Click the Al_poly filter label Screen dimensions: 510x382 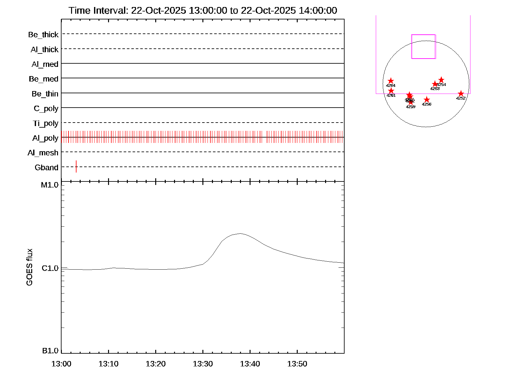pyautogui.click(x=45, y=138)
